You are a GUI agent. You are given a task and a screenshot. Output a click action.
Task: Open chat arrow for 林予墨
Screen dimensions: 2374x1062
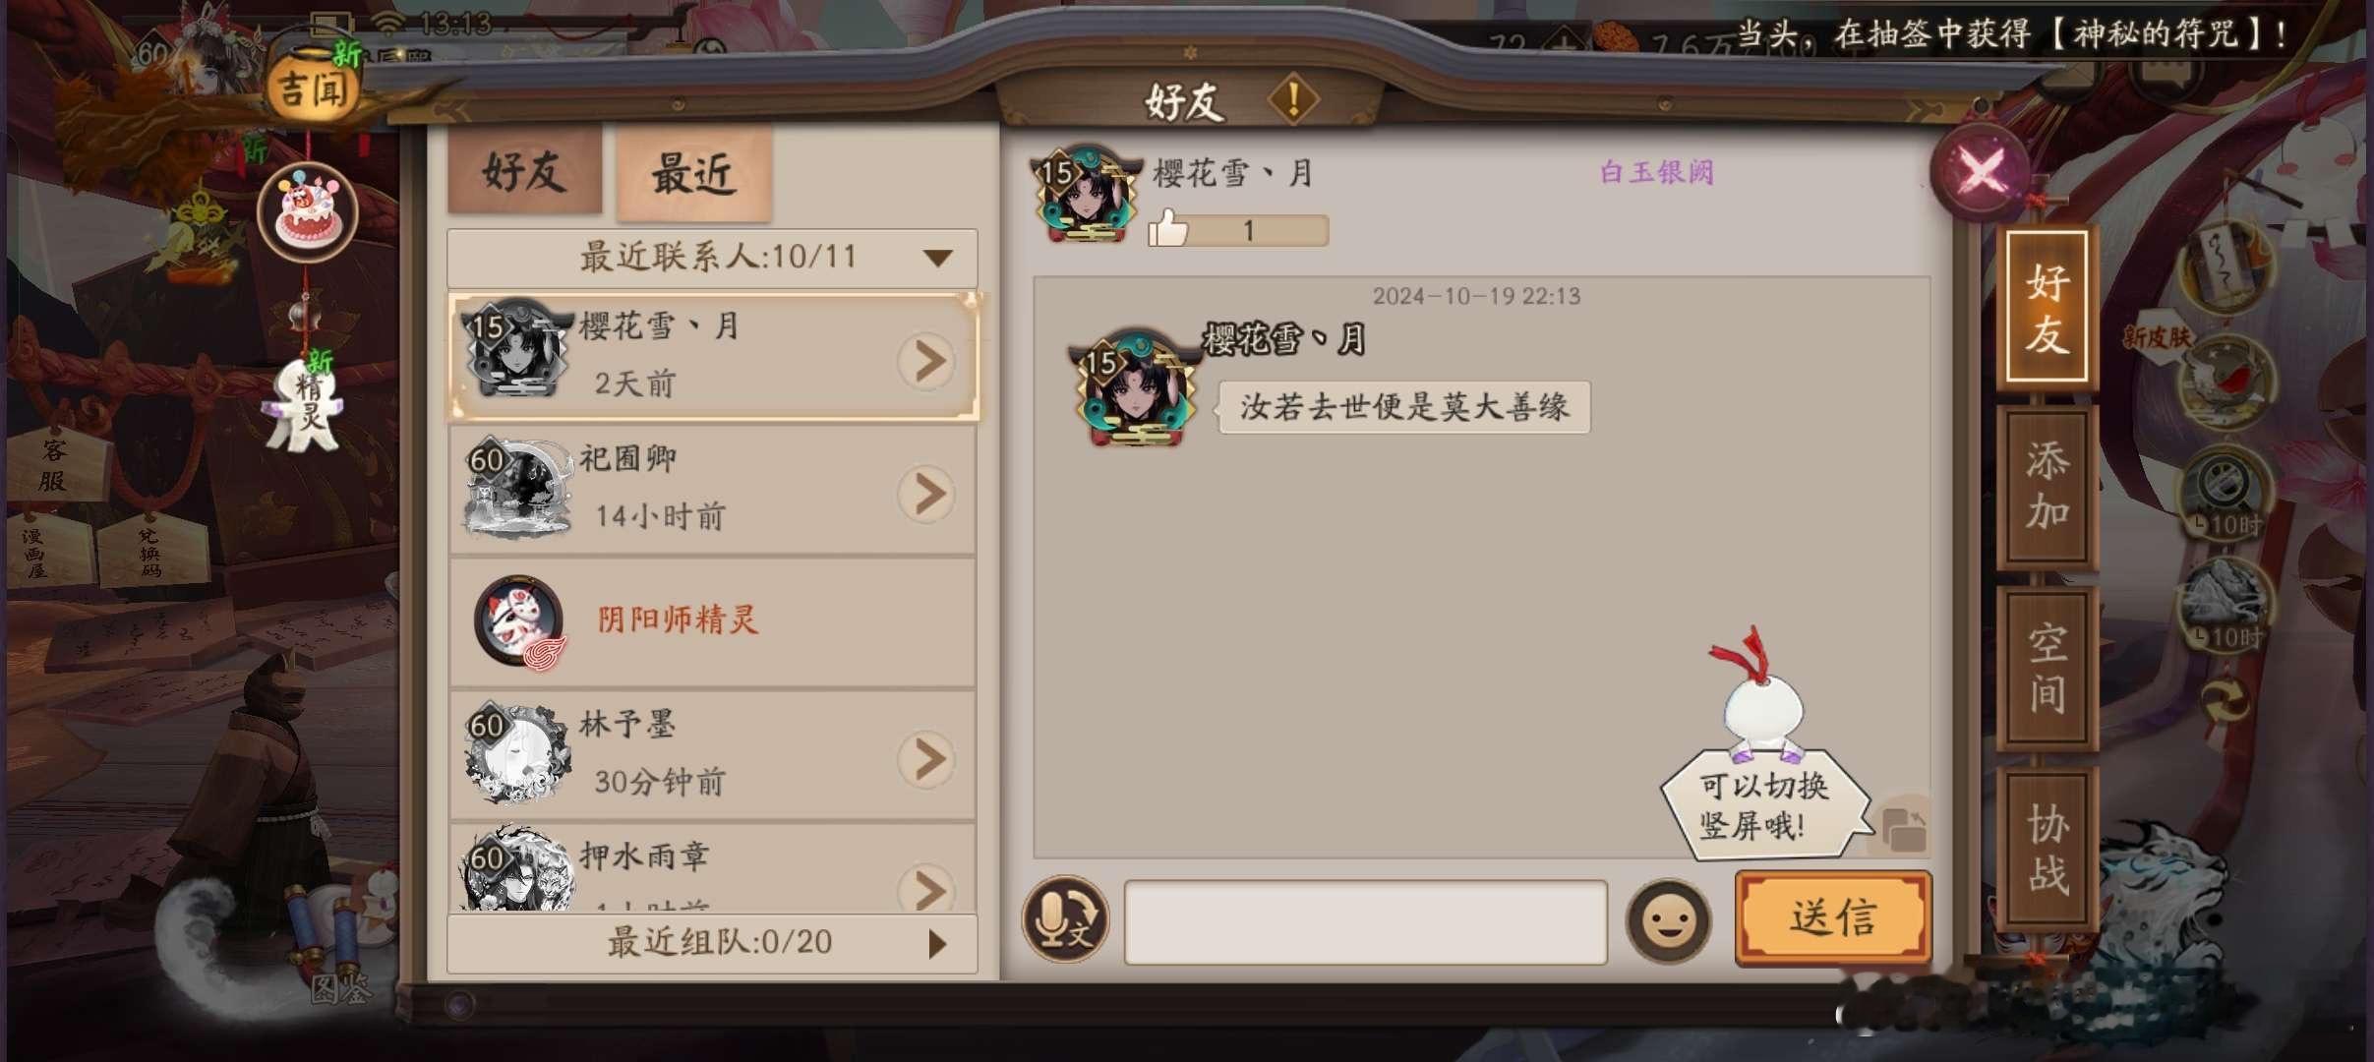pos(926,759)
